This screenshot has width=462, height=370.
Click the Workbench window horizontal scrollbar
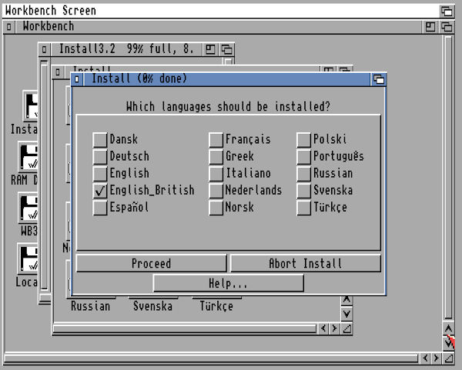pyautogui.click(x=208, y=358)
